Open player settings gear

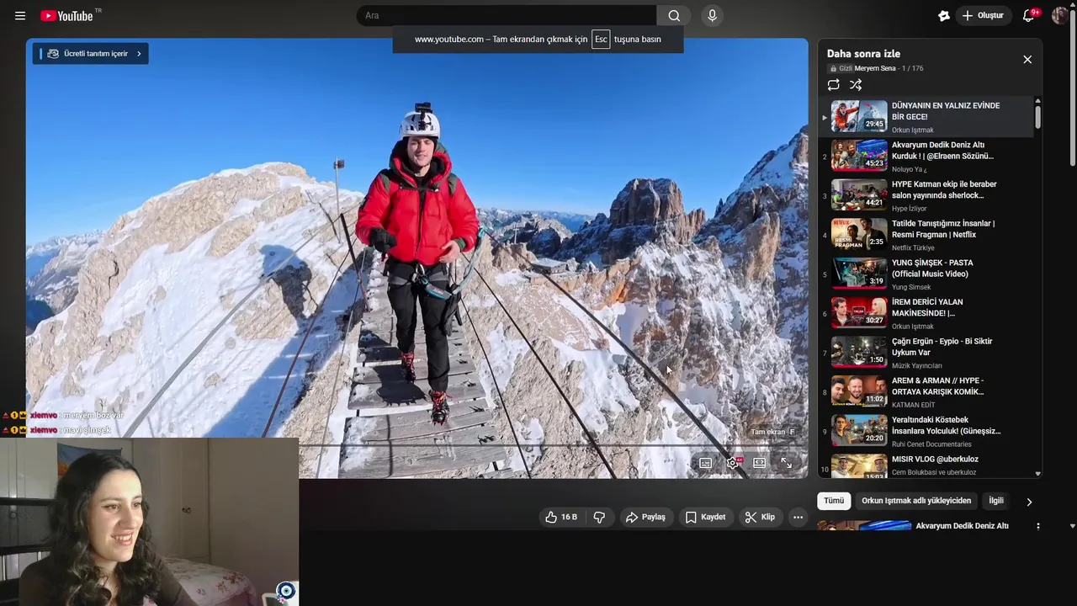tap(733, 463)
